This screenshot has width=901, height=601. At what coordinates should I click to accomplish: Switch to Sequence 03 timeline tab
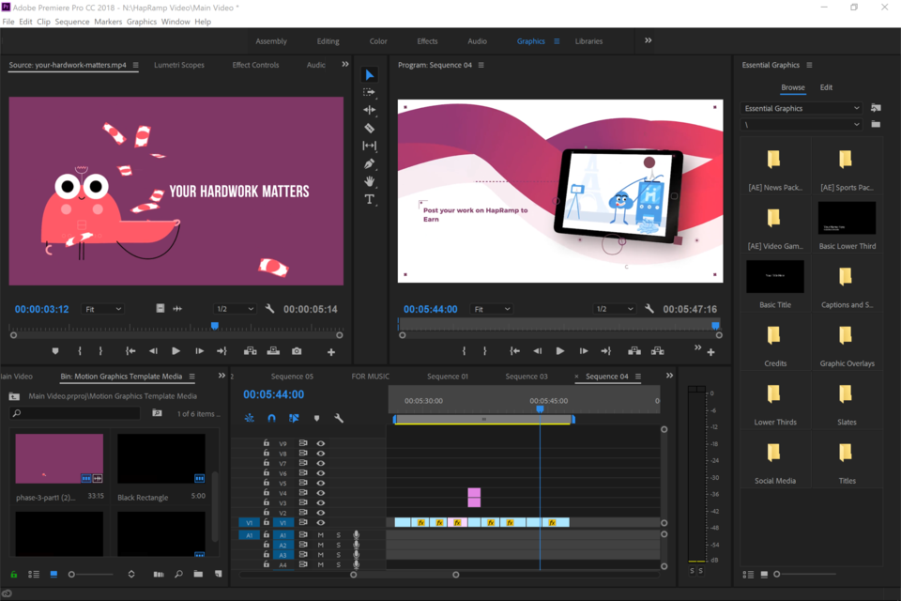click(527, 377)
